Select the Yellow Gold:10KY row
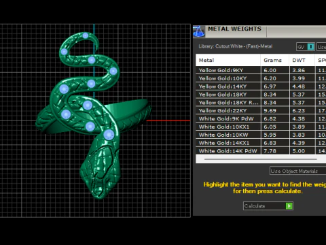Screen dimensions: 326x245 [x=261, y=78]
